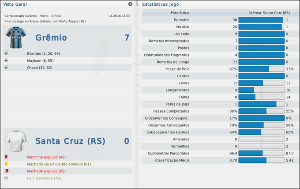Click the Posse de Bola possession bar

point(261,69)
